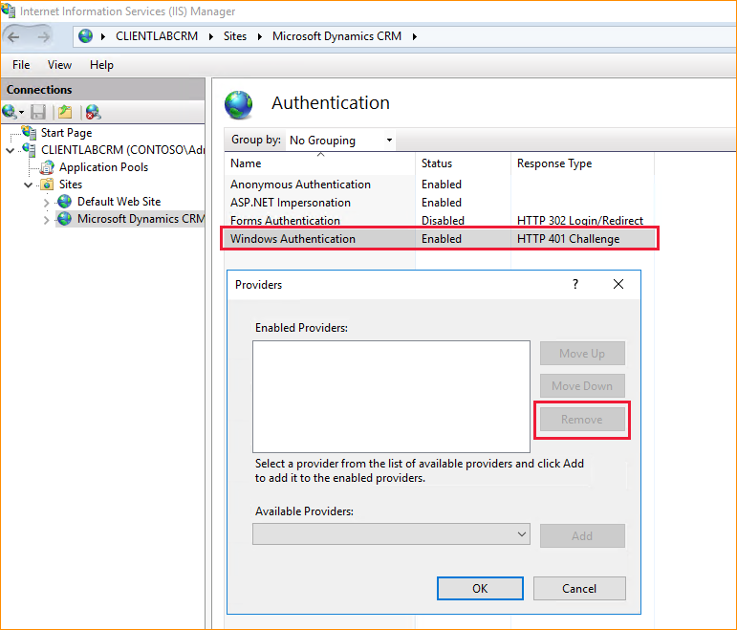Screen dimensions: 737x630
Task: Open the connect globe icon dropdown arrow
Action: pyautogui.click(x=21, y=113)
